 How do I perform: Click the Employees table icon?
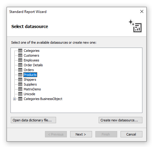[x=20, y=60]
